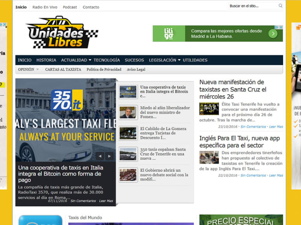Click the Taxis del Mundo section heading
301x225 pixels.
click(85, 217)
